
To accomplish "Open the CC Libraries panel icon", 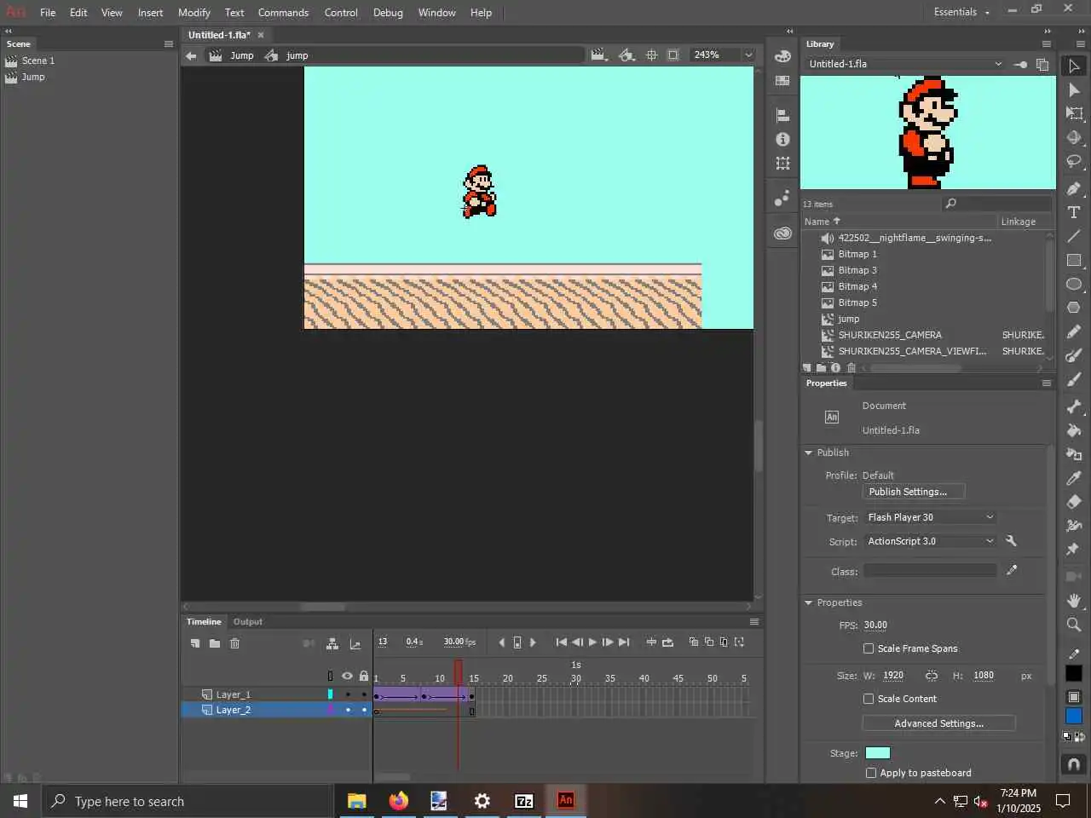I will pos(782,233).
